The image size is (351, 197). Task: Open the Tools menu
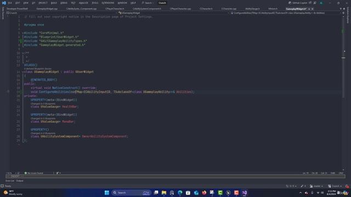(95, 3)
